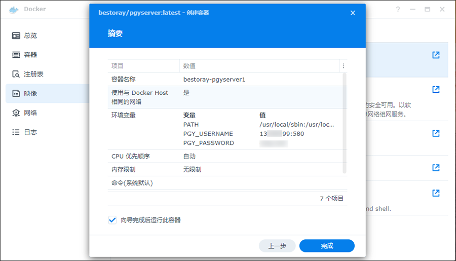Select the 内存限制 row label
This screenshot has height=261, width=456.
point(123,169)
